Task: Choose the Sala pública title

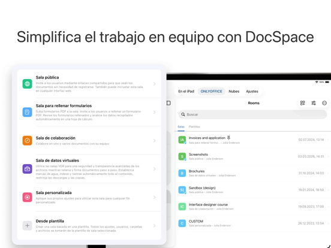Action: [47, 77]
